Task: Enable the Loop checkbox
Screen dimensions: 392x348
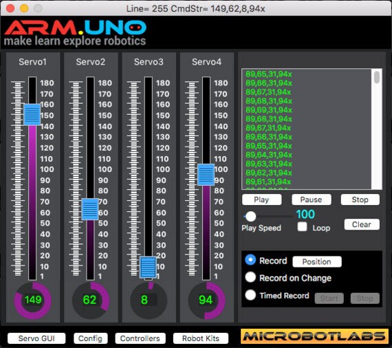Action: tap(302, 227)
